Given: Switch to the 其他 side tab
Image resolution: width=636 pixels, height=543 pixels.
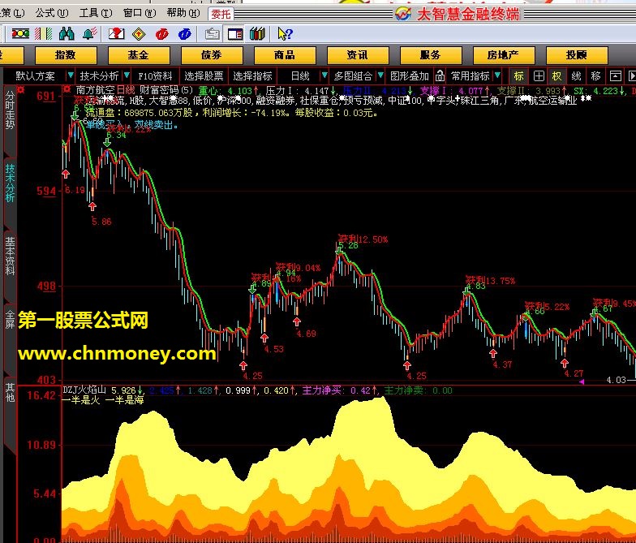Looking at the screenshot, I should coord(10,392).
